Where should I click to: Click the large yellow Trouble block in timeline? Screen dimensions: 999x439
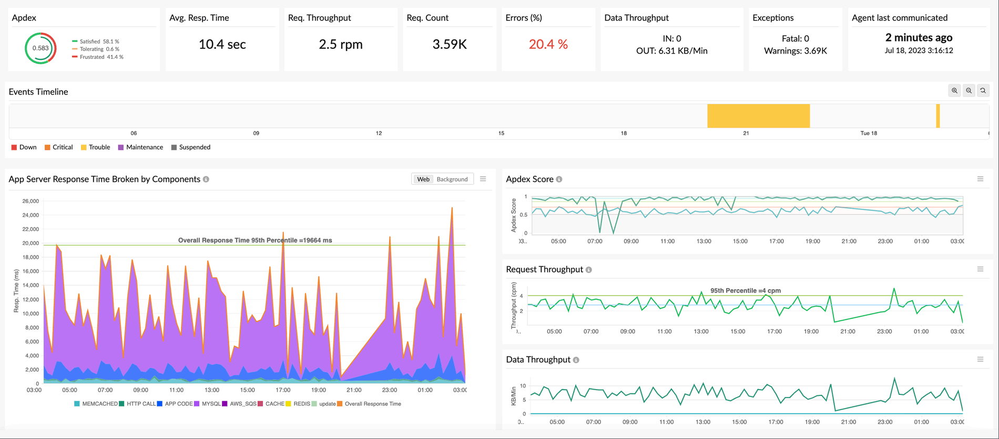758,116
